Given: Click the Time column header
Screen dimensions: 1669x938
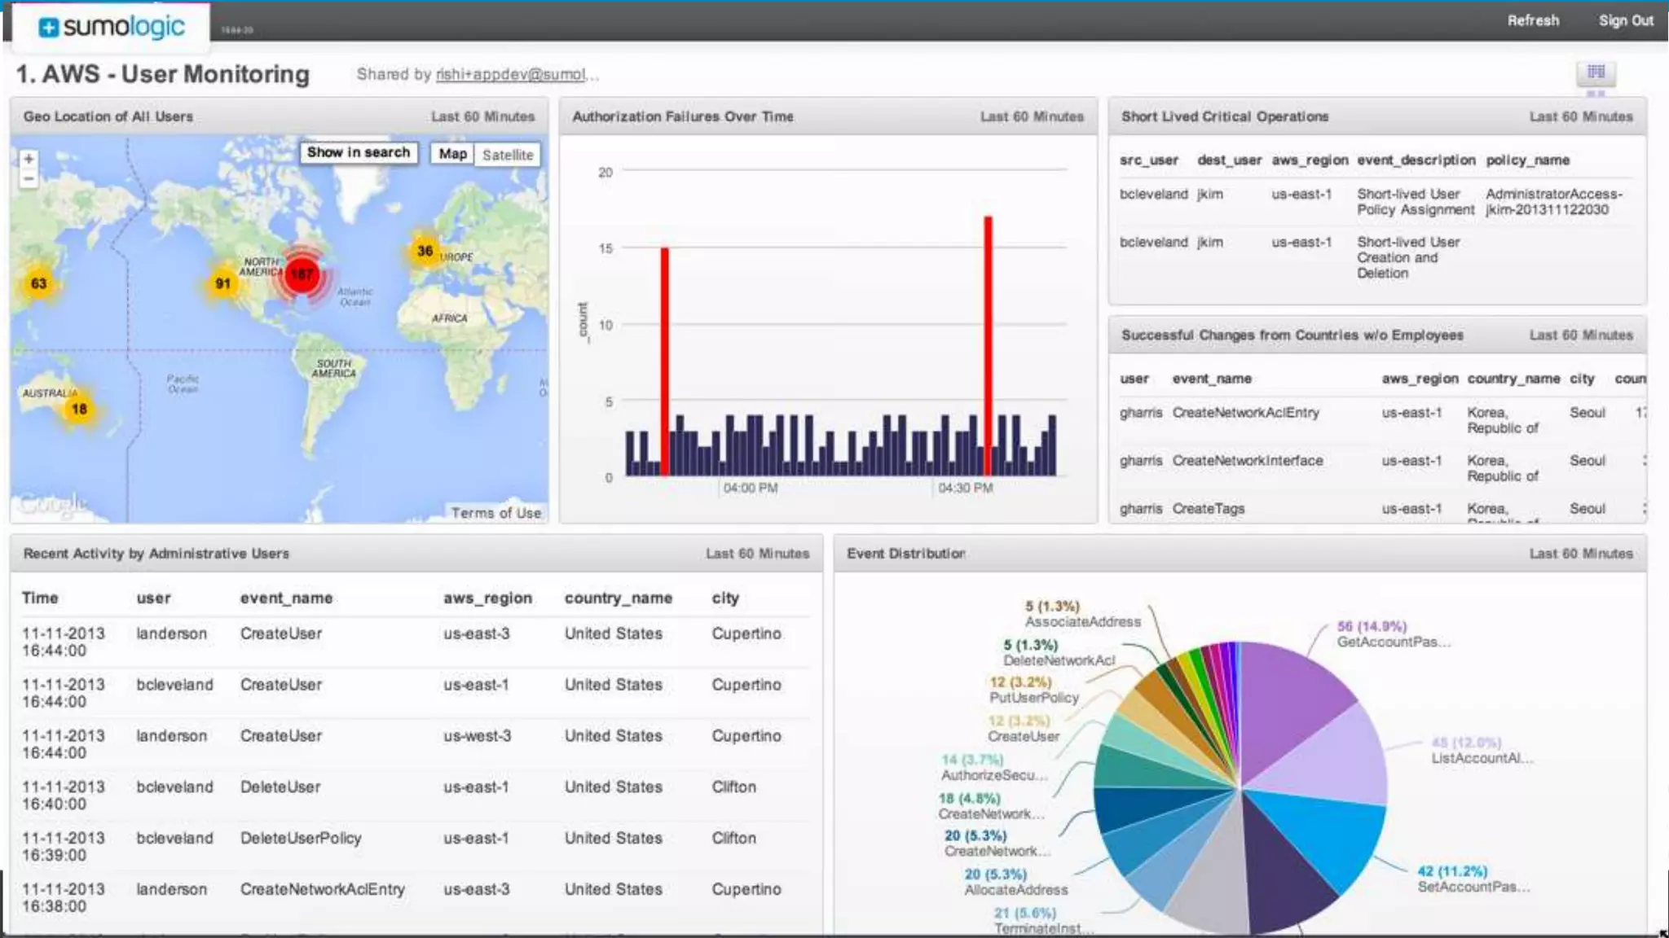Looking at the screenshot, I should click(40, 598).
